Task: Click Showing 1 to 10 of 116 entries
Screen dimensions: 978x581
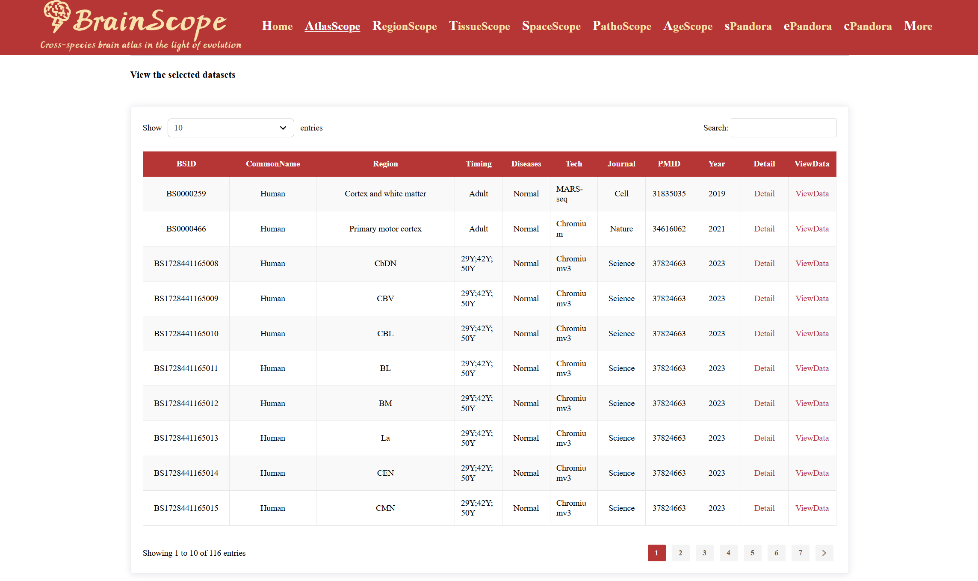Action: pyautogui.click(x=194, y=553)
